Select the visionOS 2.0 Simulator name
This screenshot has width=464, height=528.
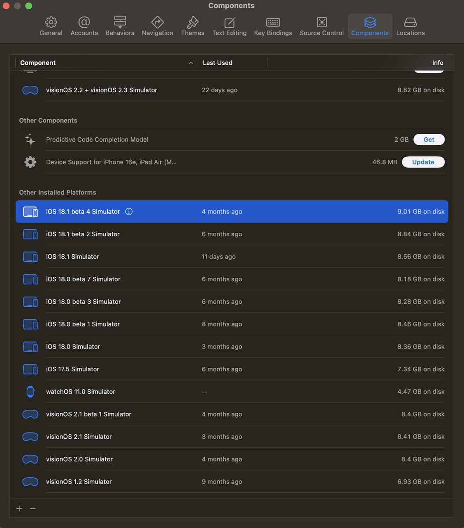79,459
